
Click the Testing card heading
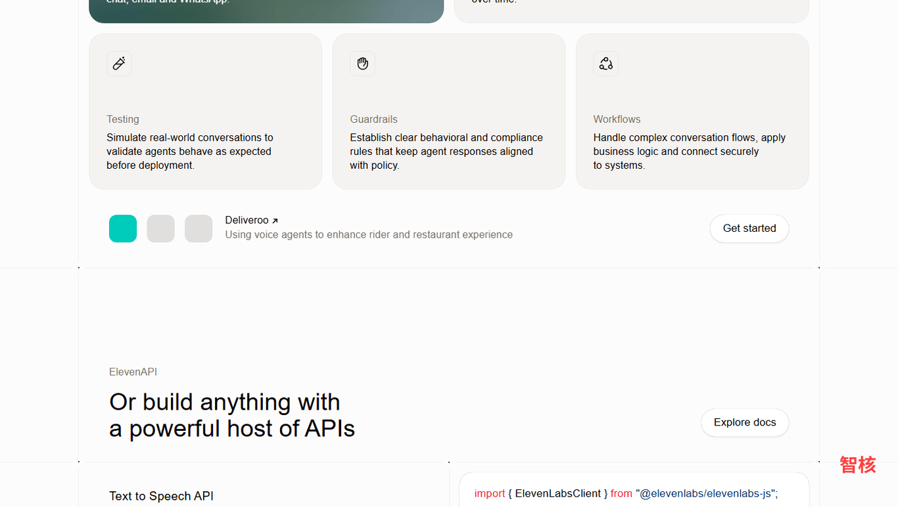123,119
